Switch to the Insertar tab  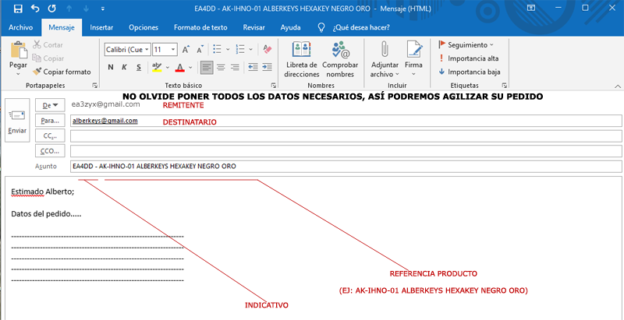pos(101,27)
